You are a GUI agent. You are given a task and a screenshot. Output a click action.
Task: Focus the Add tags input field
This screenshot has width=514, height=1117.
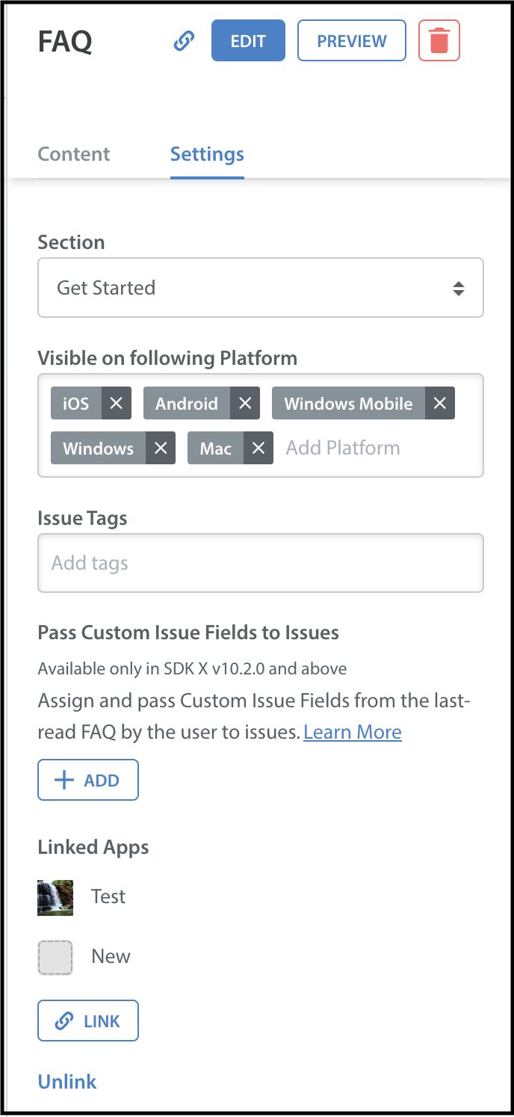click(261, 563)
